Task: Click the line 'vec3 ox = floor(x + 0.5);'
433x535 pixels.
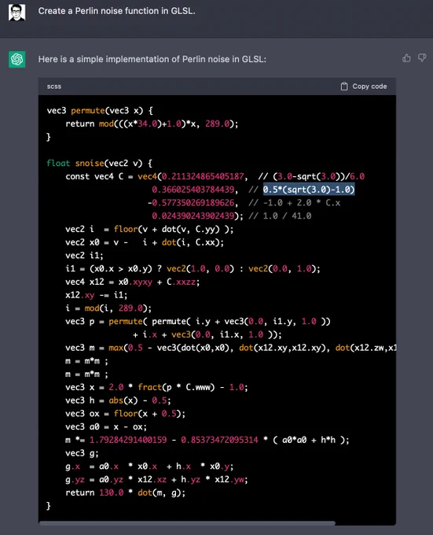Action: coord(126,414)
